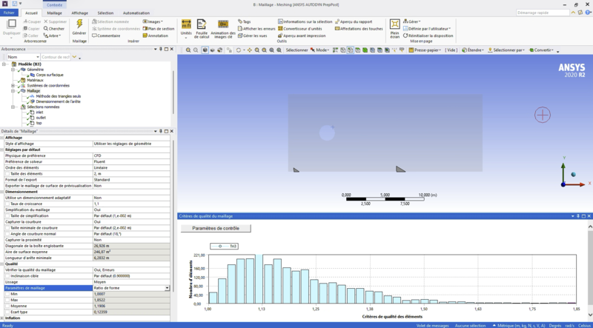
Task: Select Dimensionnement de l'arête in tree
Action: click(58, 101)
